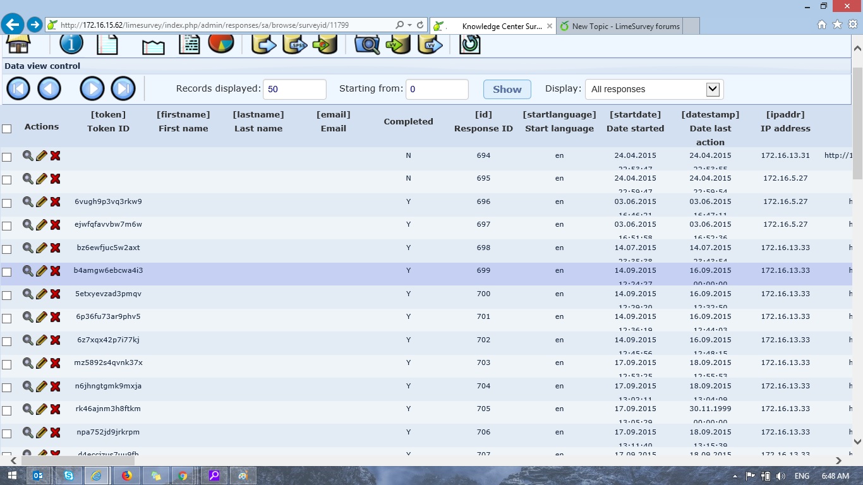Tick the checkbox for response 694

[7, 157]
